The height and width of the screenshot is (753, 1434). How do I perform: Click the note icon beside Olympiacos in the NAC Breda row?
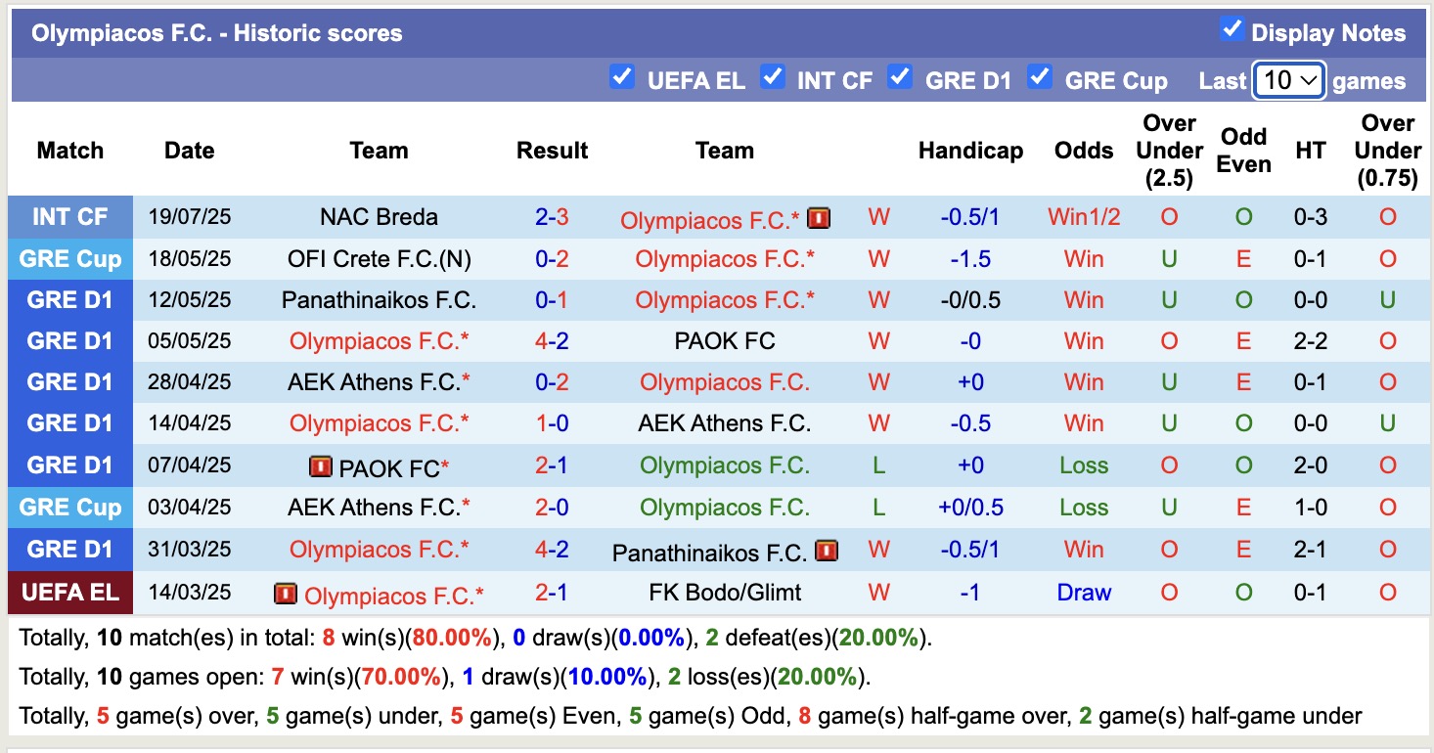tap(818, 217)
